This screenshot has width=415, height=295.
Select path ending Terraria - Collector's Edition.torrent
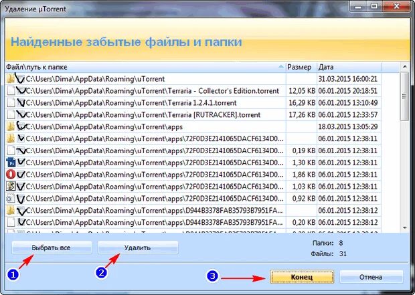click(x=153, y=91)
